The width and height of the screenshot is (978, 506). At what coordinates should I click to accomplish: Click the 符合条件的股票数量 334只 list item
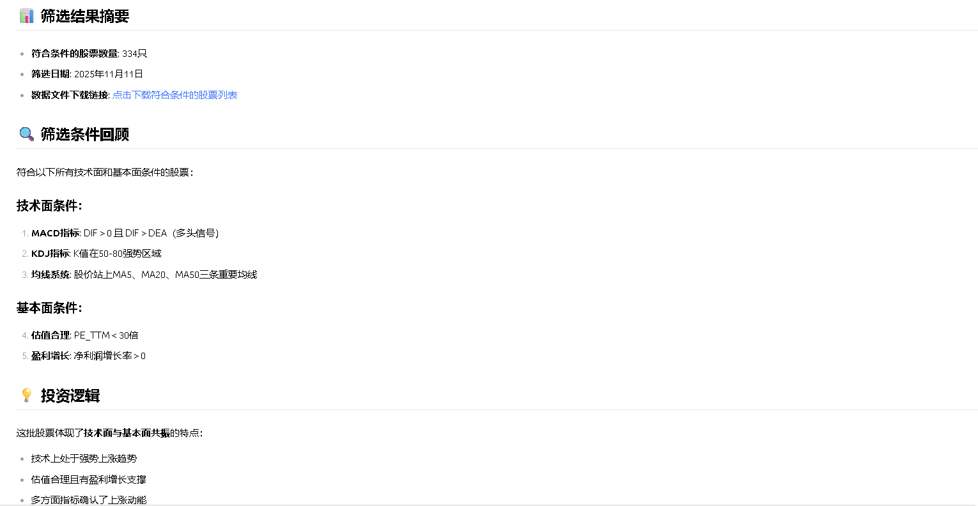pos(89,54)
